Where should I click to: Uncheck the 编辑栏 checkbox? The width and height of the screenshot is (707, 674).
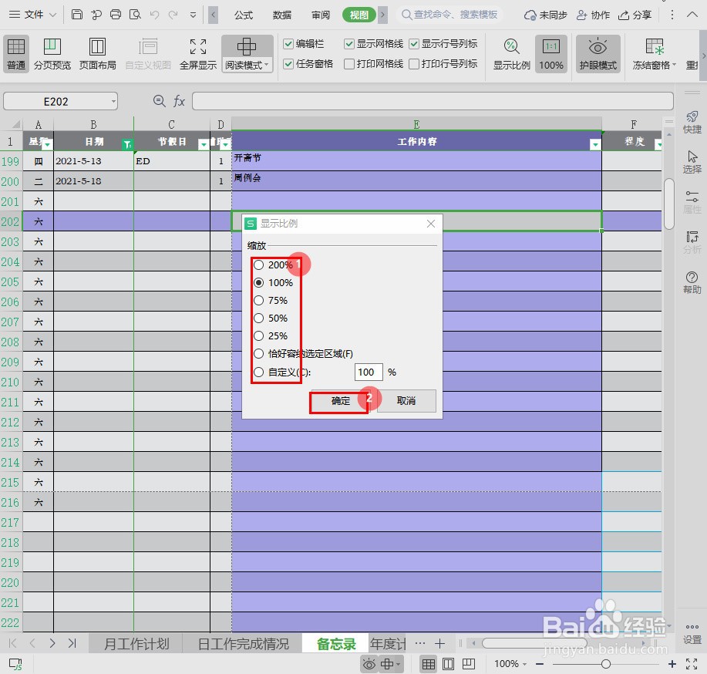(x=288, y=43)
